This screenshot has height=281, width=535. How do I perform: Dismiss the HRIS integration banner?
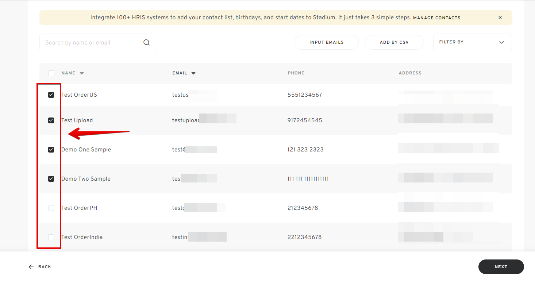500,18
